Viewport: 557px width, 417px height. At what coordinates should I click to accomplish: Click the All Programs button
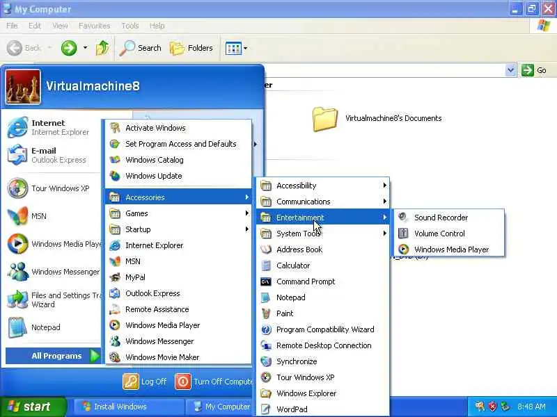pos(54,356)
